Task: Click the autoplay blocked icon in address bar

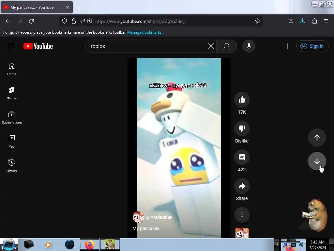Action: [x=90, y=21]
